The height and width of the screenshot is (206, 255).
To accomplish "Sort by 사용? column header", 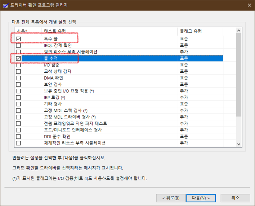I will (x=28, y=31).
